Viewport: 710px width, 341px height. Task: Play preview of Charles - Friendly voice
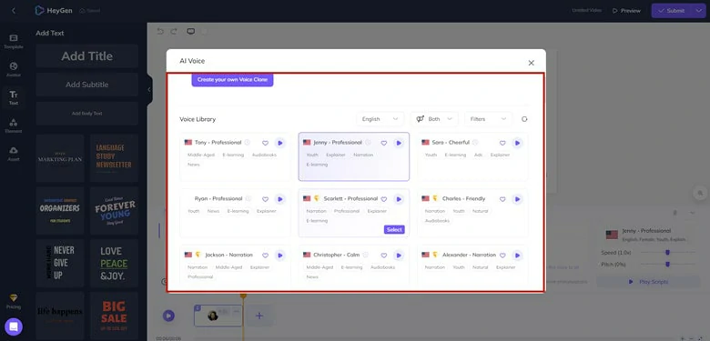pyautogui.click(x=517, y=199)
